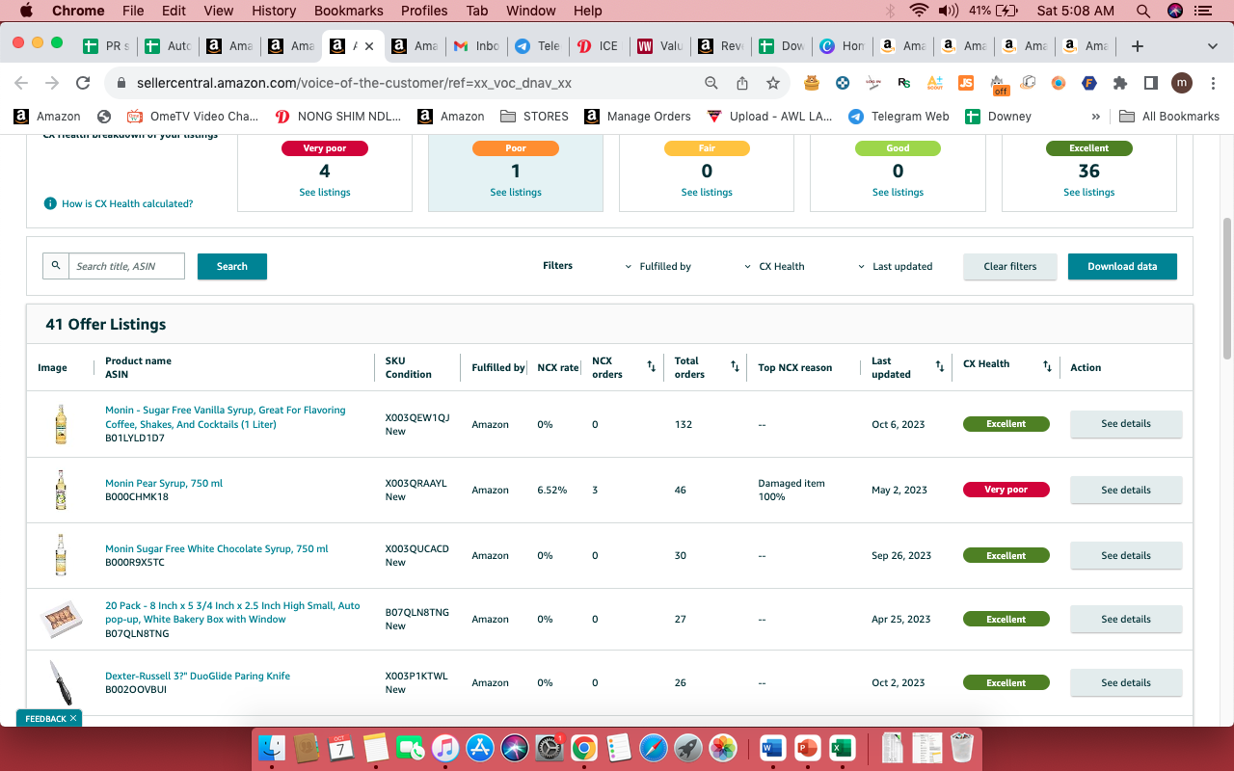The height and width of the screenshot is (771, 1234).
Task: Open System Preferences from the dock
Action: 549,747
